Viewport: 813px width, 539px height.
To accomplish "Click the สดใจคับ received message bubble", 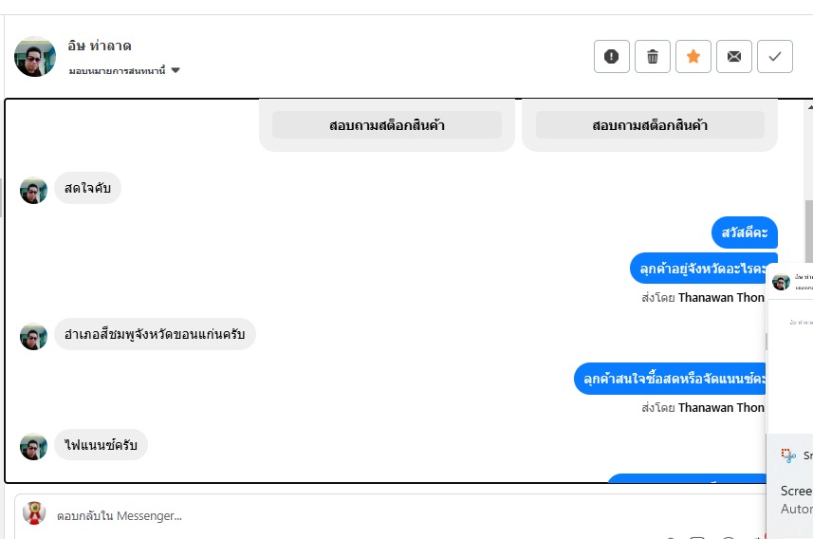I will (87, 188).
